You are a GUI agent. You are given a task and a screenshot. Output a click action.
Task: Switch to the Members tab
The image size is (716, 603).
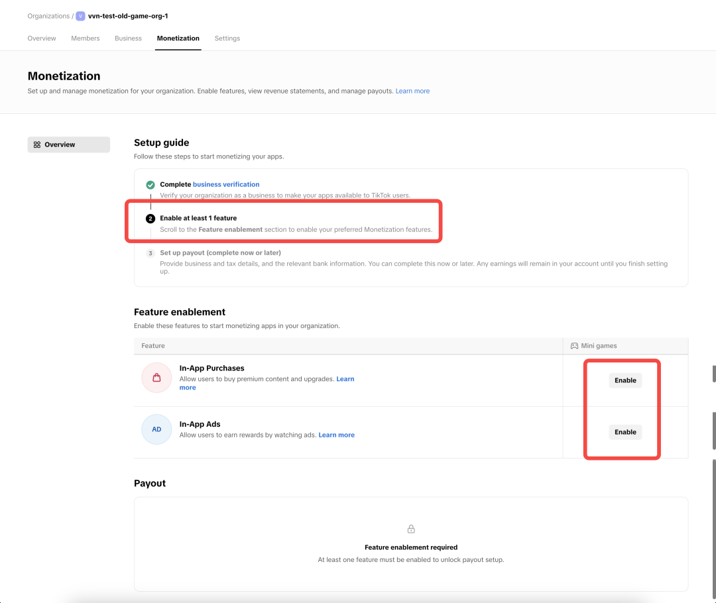86,38
